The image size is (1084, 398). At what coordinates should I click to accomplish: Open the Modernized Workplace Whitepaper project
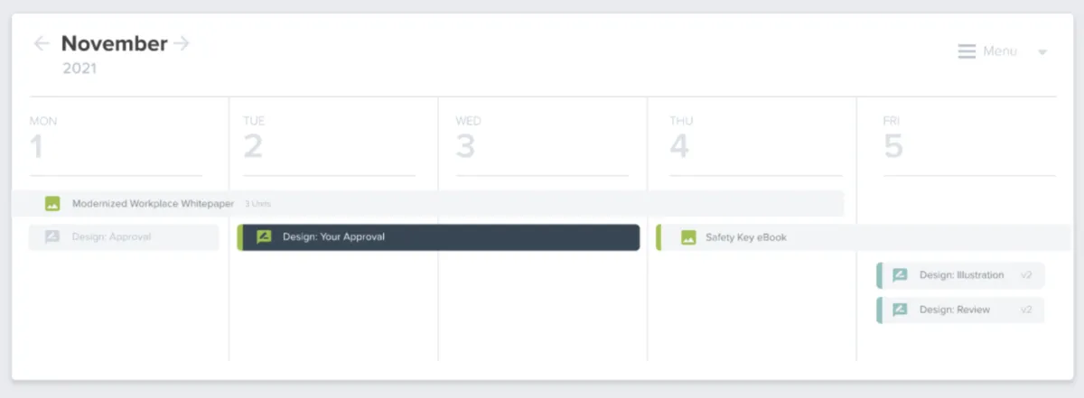click(x=154, y=204)
